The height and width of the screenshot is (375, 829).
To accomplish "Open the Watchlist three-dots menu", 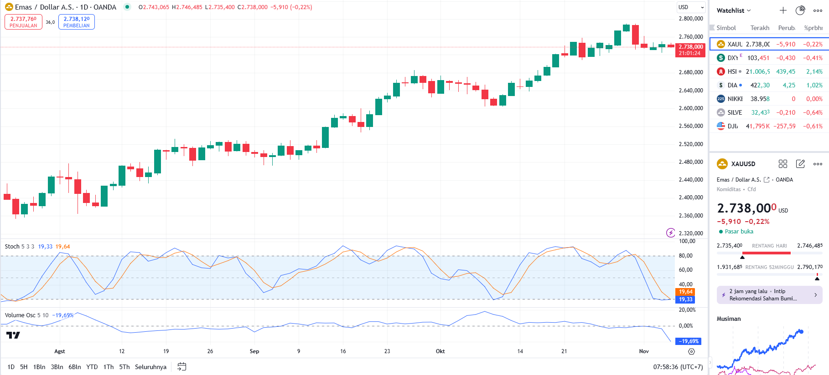I will 818,10.
